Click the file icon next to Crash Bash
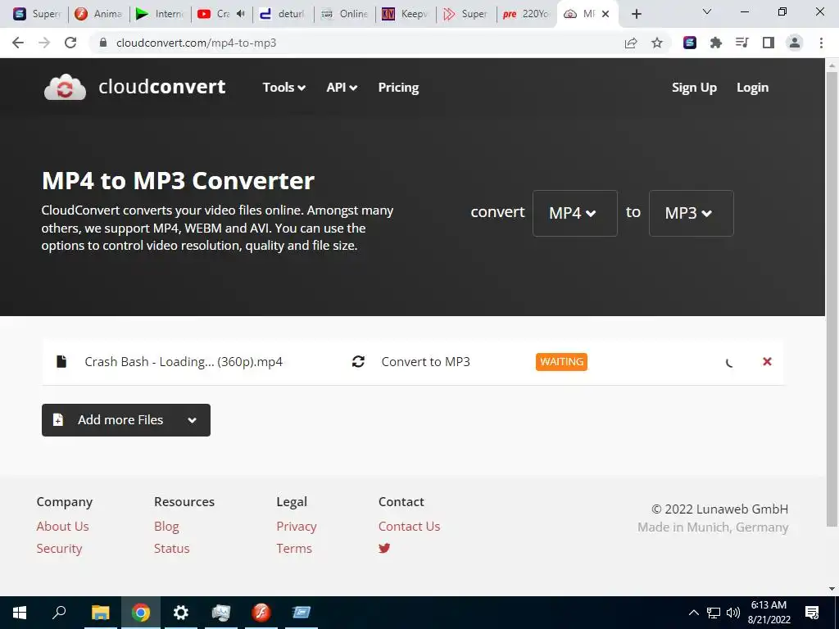Screen dimensions: 839x629 pos(61,361)
